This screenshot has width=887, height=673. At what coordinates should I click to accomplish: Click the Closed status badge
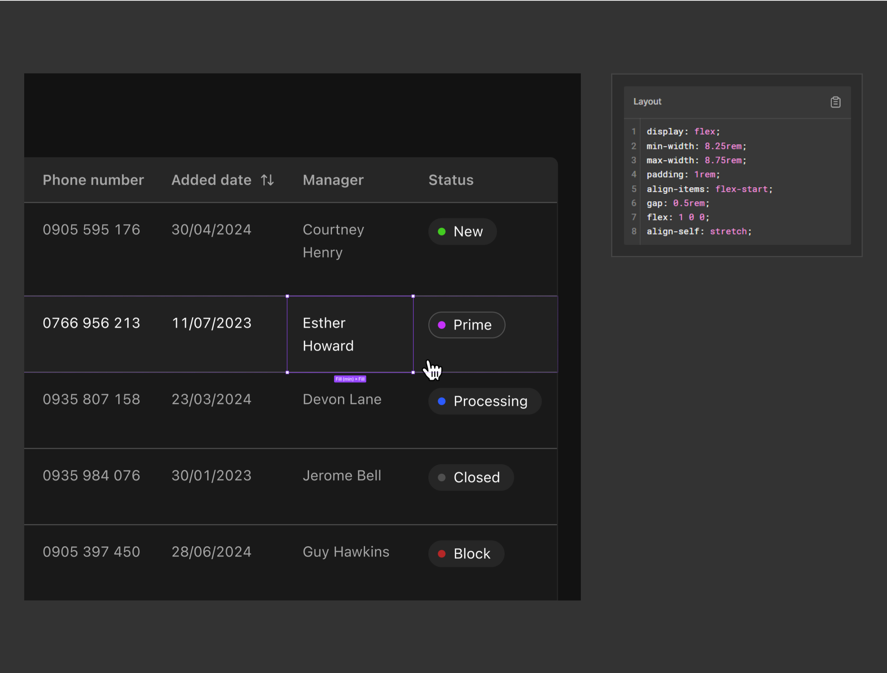(x=471, y=477)
